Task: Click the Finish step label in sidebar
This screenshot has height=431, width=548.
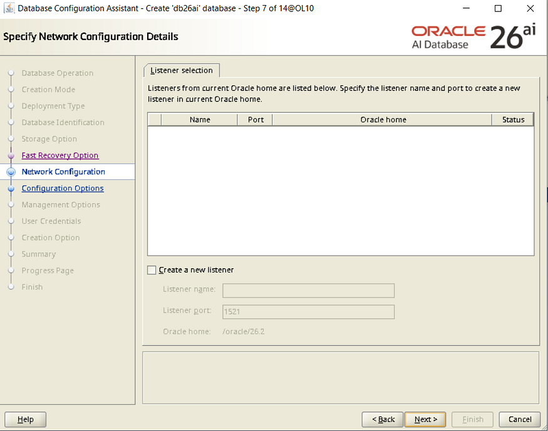Action: [32, 287]
